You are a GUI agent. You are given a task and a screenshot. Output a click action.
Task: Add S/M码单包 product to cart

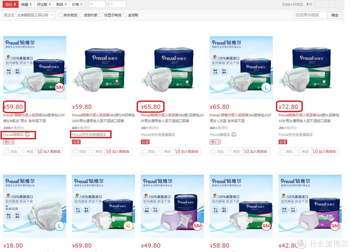tap(118, 151)
